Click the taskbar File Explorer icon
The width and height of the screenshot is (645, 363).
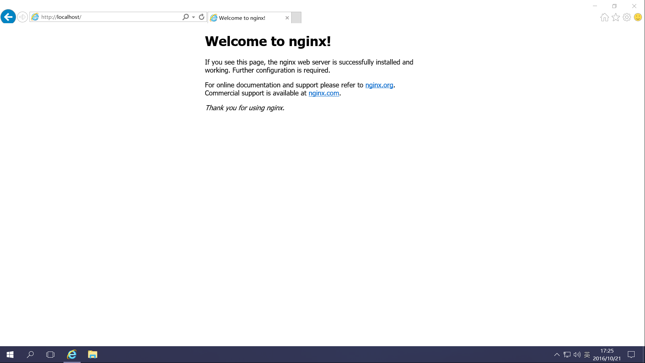point(93,354)
